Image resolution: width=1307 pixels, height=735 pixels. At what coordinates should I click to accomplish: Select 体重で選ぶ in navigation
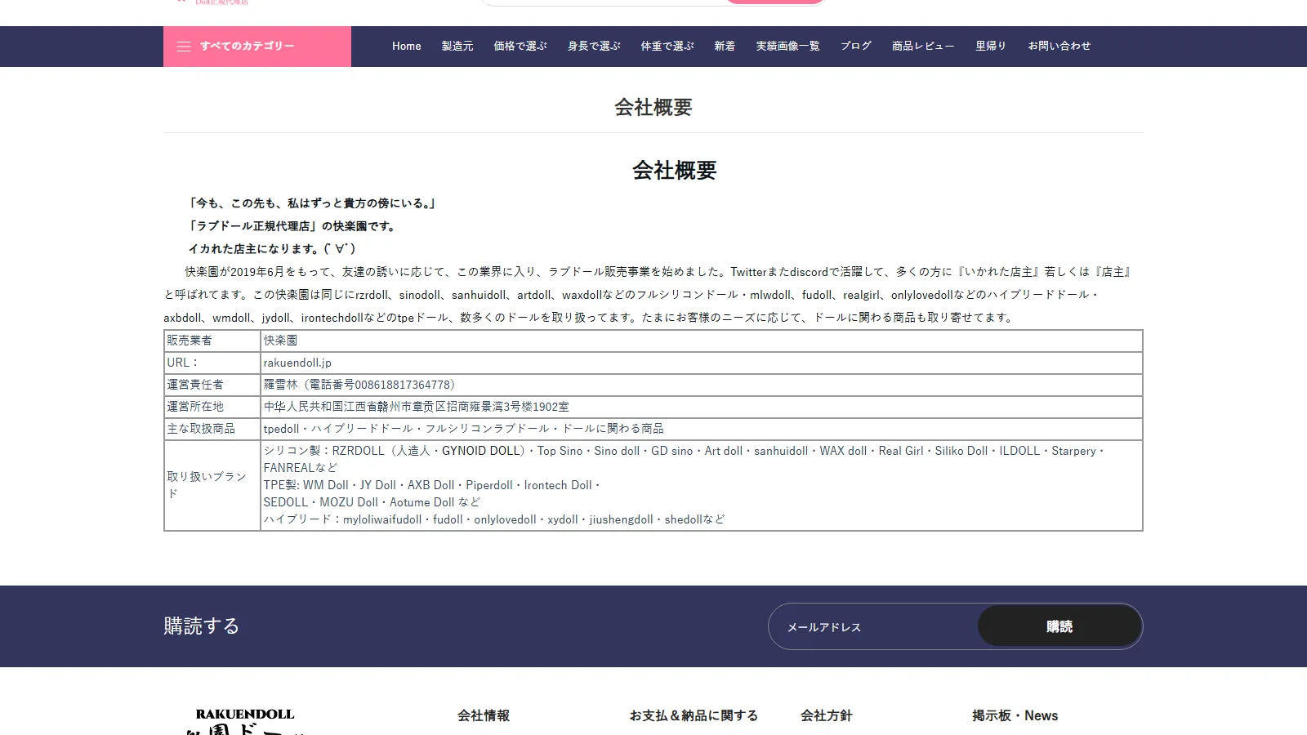pyautogui.click(x=667, y=47)
